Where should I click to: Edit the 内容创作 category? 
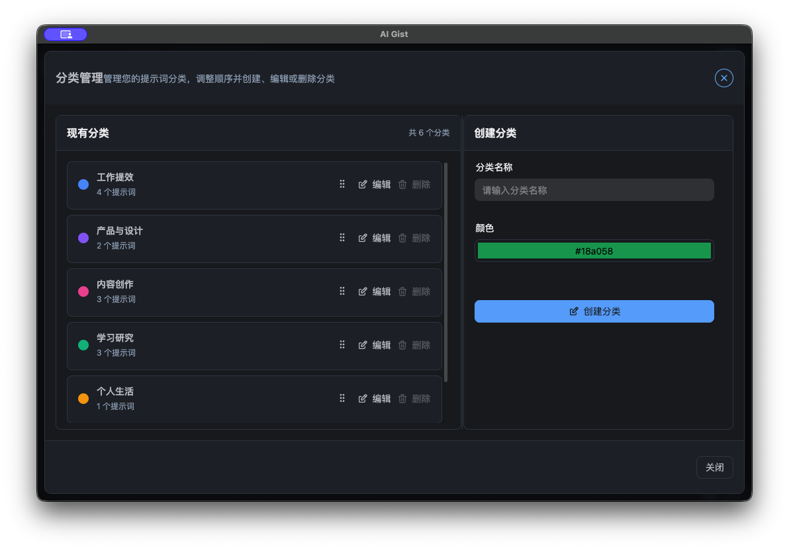(375, 292)
